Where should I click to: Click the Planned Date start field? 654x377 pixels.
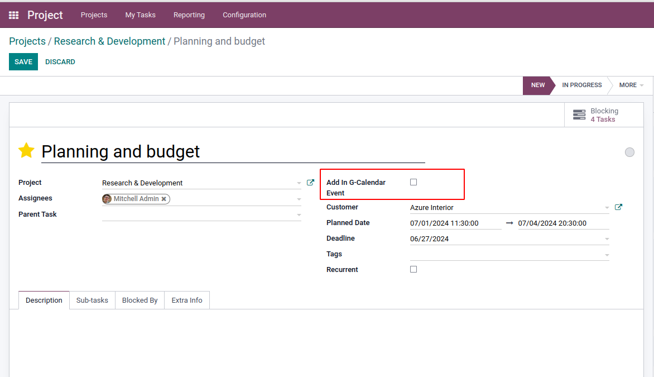point(455,223)
